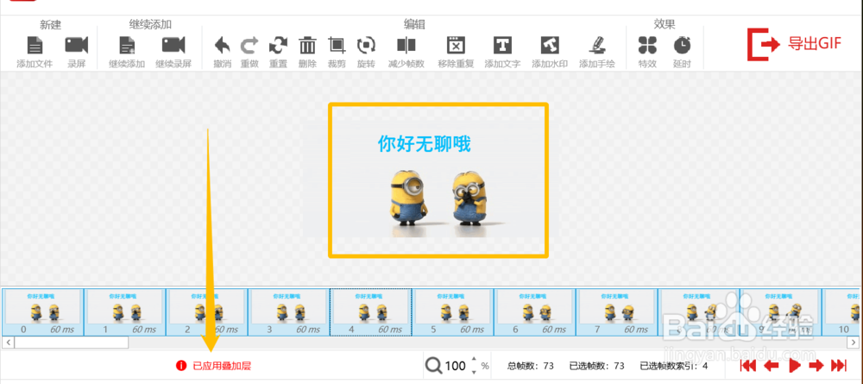The height and width of the screenshot is (384, 863).
Task: Select frame 1 thumbnail
Action: [124, 312]
